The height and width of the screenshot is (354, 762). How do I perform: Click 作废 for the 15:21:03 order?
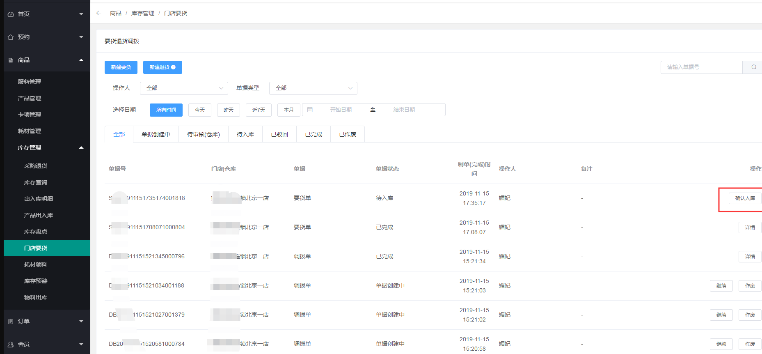click(750, 286)
